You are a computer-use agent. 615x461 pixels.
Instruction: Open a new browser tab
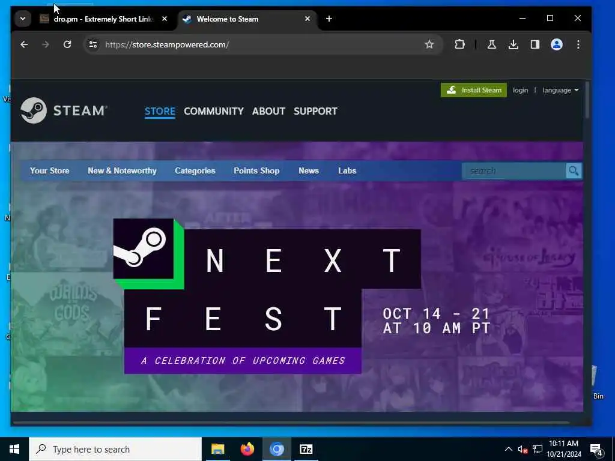[x=329, y=19]
